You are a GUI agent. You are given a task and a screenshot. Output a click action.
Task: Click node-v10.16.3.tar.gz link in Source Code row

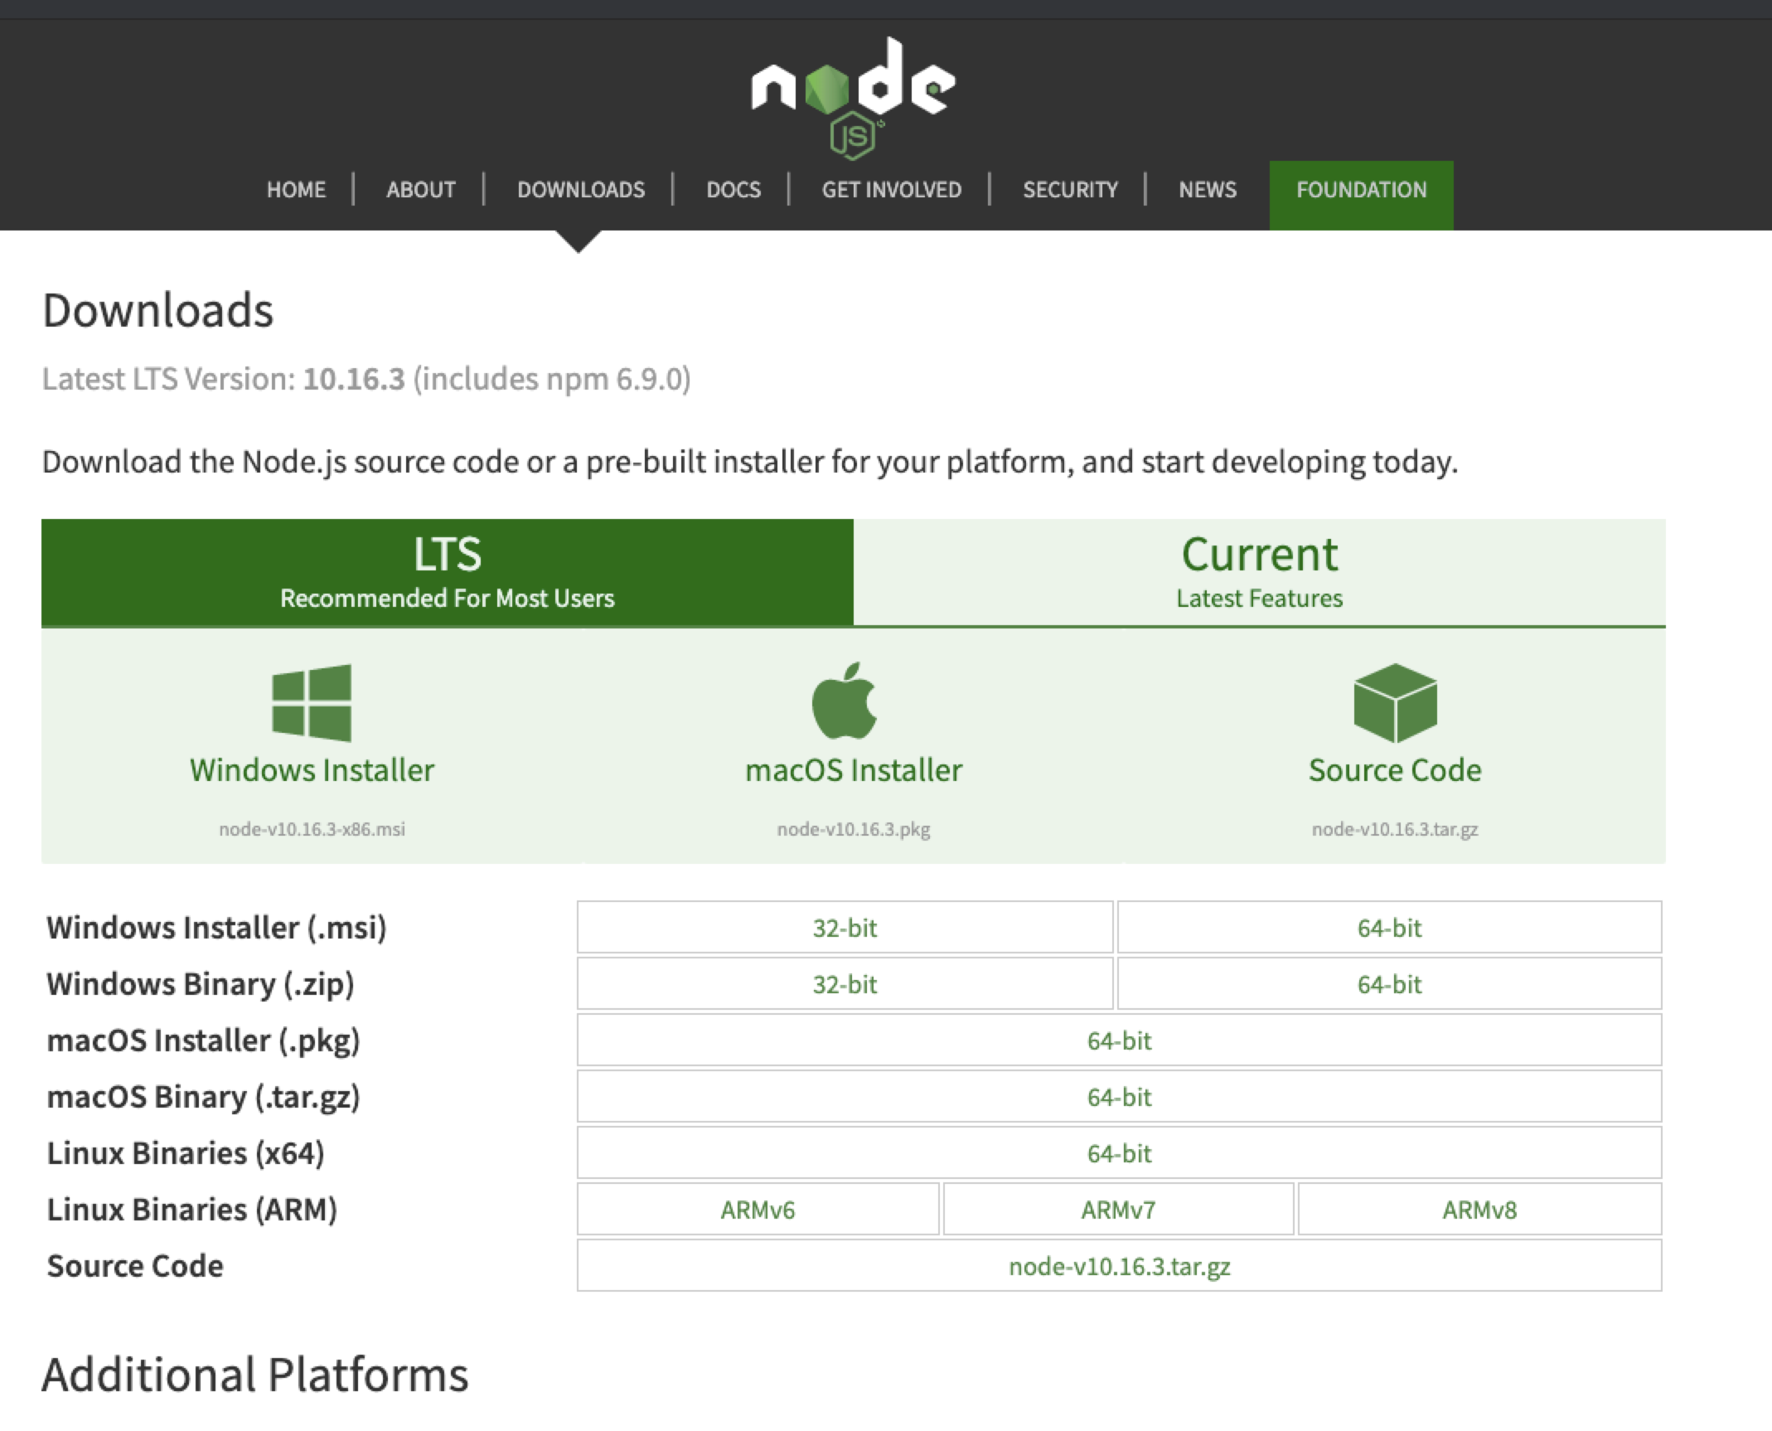pos(1119,1266)
